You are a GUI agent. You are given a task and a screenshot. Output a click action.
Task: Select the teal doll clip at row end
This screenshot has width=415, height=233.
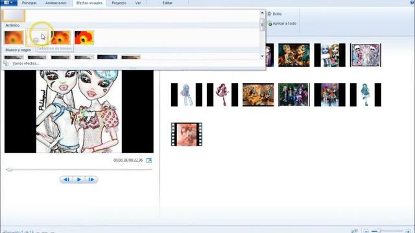point(366,94)
